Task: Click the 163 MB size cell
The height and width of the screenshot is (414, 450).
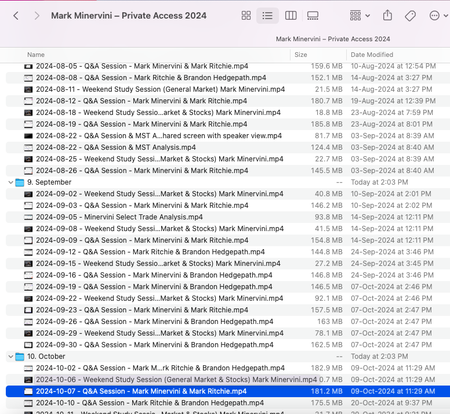Action: (x=330, y=322)
